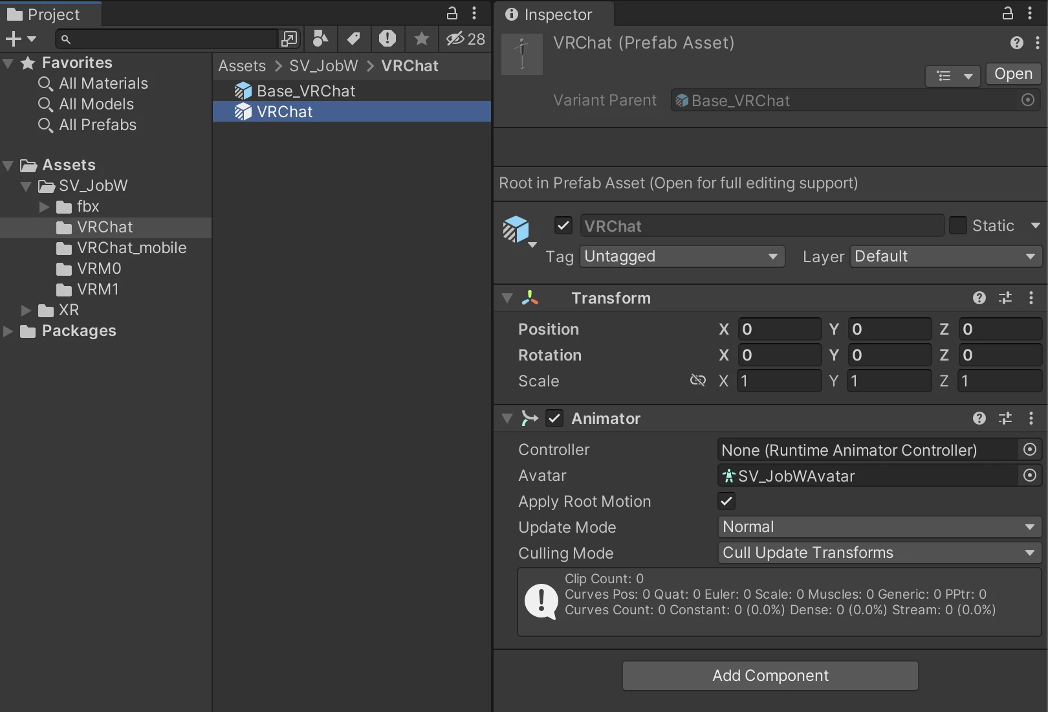Click Search by Type icon
Screen dimensions: 1048x712
(320, 39)
